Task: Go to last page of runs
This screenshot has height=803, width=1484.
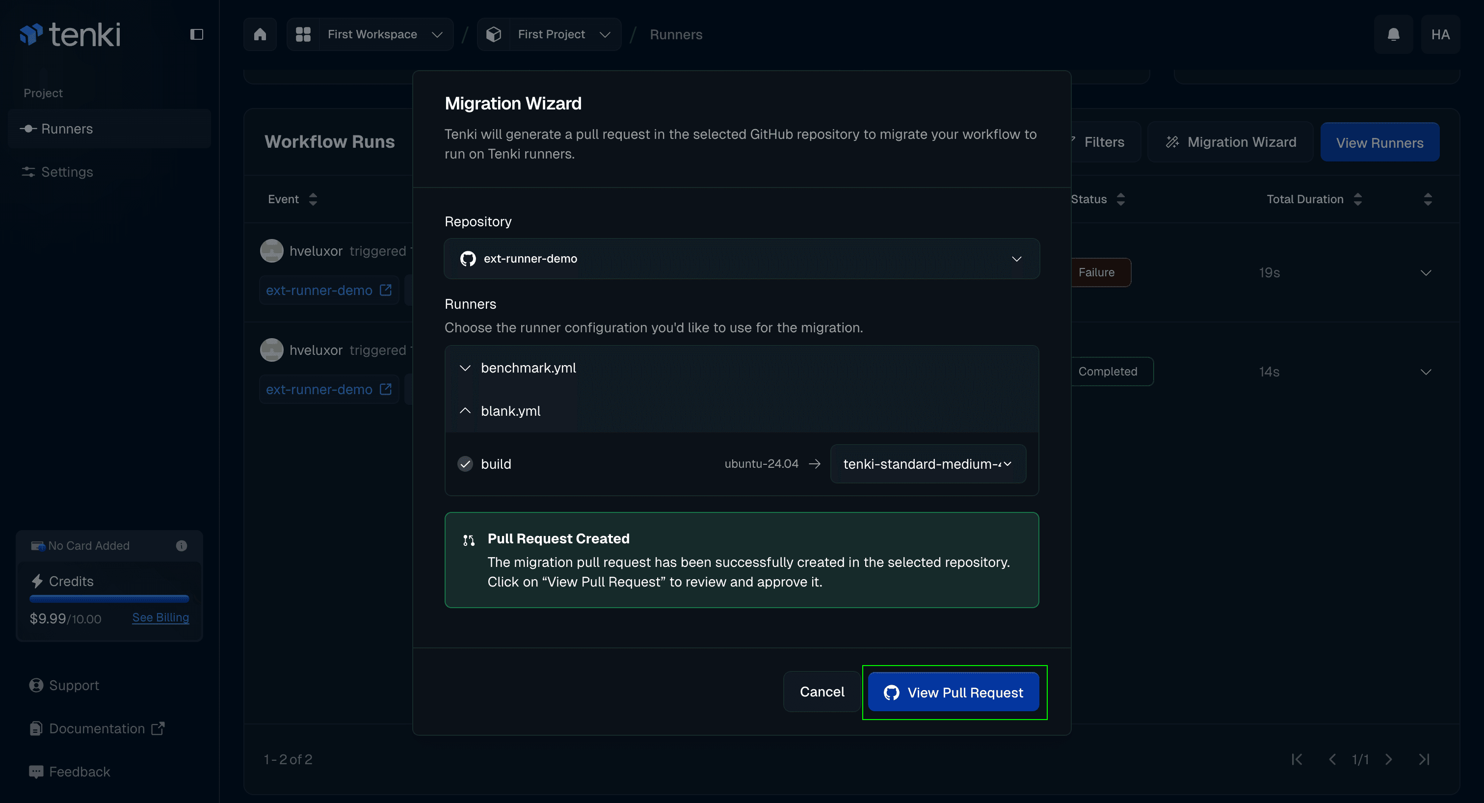Action: pos(1424,759)
